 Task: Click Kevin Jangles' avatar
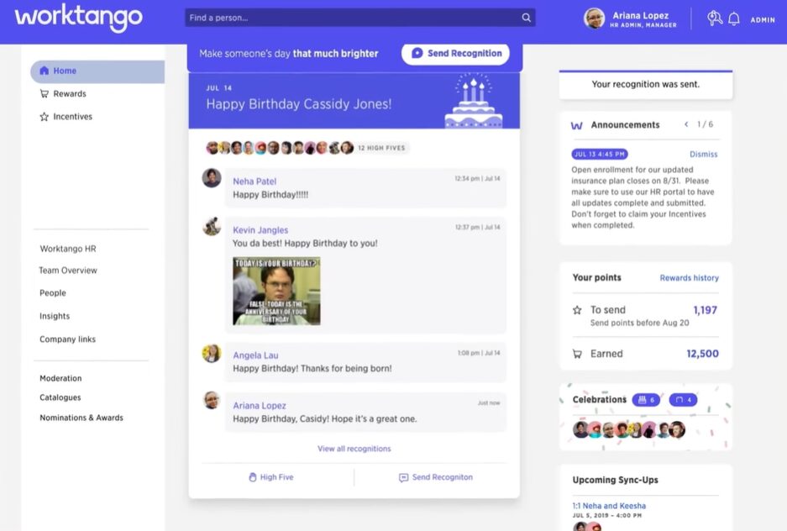212,226
